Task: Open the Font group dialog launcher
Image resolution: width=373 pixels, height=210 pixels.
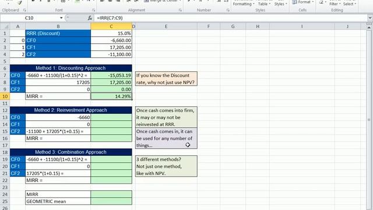Action: 93,10
